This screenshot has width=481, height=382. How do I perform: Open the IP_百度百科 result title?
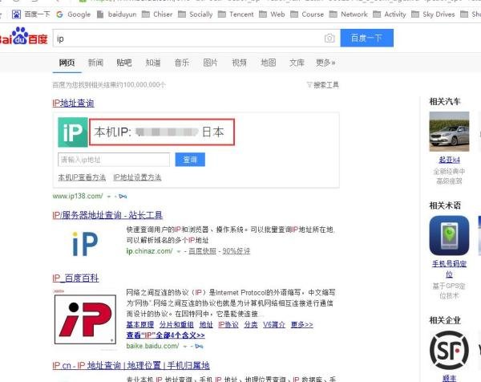coord(75,278)
